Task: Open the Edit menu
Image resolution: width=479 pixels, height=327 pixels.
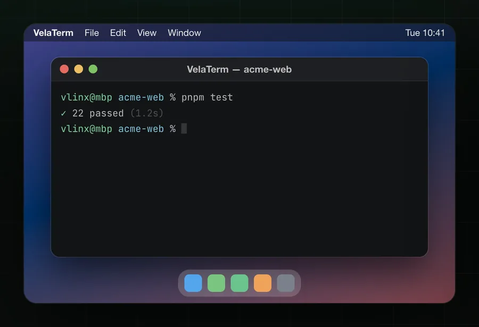Action: [118, 32]
